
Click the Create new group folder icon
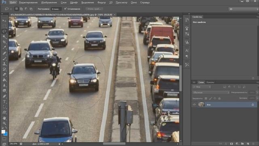(242, 144)
